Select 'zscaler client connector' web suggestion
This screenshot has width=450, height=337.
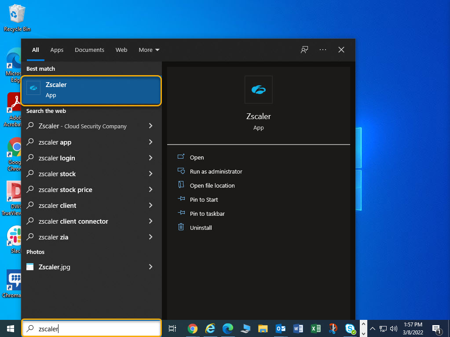pyautogui.click(x=83, y=221)
